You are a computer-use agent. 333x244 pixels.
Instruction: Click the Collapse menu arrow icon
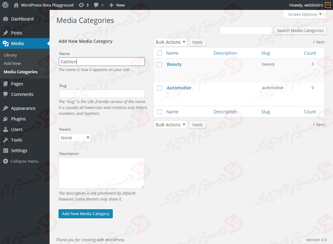(x=6, y=161)
